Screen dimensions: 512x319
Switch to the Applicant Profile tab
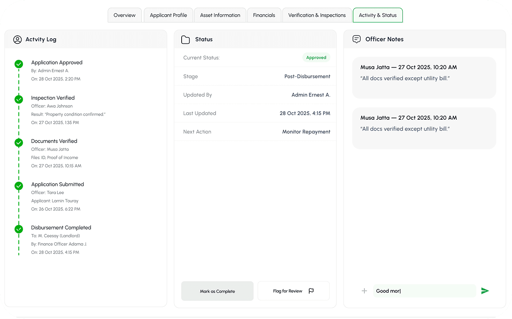pyautogui.click(x=168, y=15)
